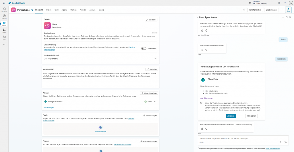This screenshot has width=294, height=152.
Task: Go to Startseite home icon
Action: pyautogui.click(x=4, y=9)
